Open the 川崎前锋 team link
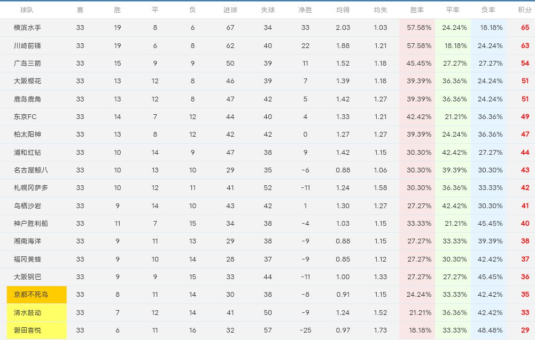The image size is (535, 347). 27,46
